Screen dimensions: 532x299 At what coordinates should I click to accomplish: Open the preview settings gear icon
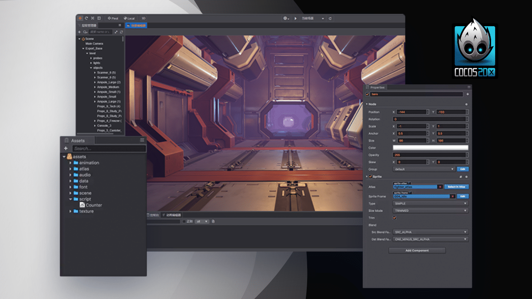tap(285, 18)
